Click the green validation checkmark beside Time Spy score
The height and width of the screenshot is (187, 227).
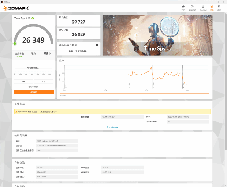33,18
